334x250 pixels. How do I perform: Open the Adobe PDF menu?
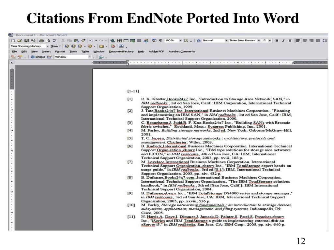tap(156, 51)
